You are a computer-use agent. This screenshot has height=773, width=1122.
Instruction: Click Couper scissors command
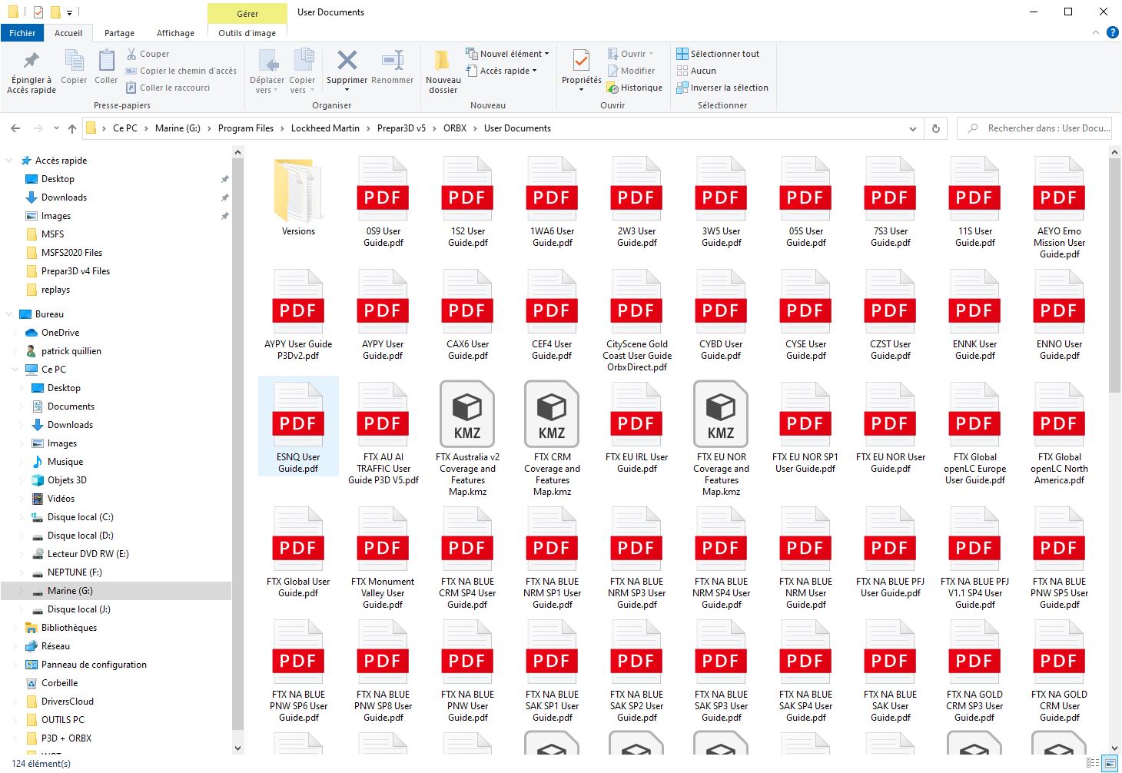pos(148,54)
